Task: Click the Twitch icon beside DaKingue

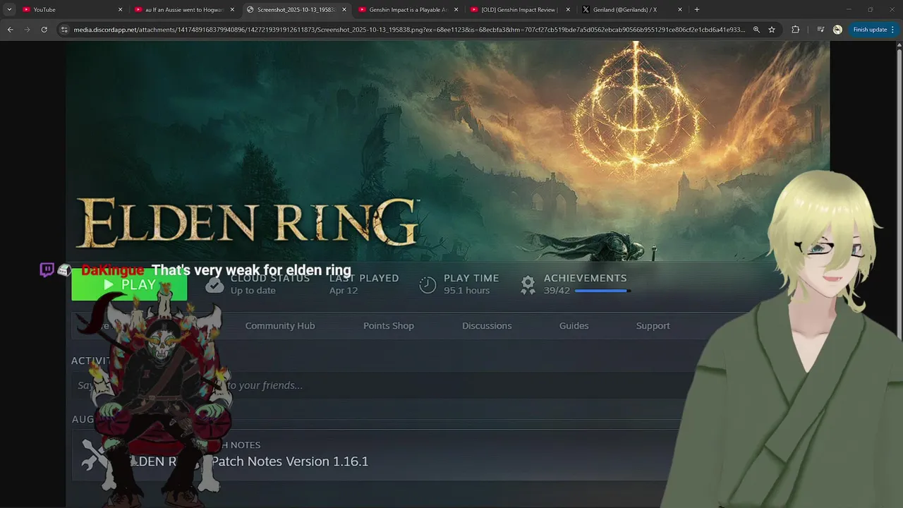Action: (x=47, y=270)
